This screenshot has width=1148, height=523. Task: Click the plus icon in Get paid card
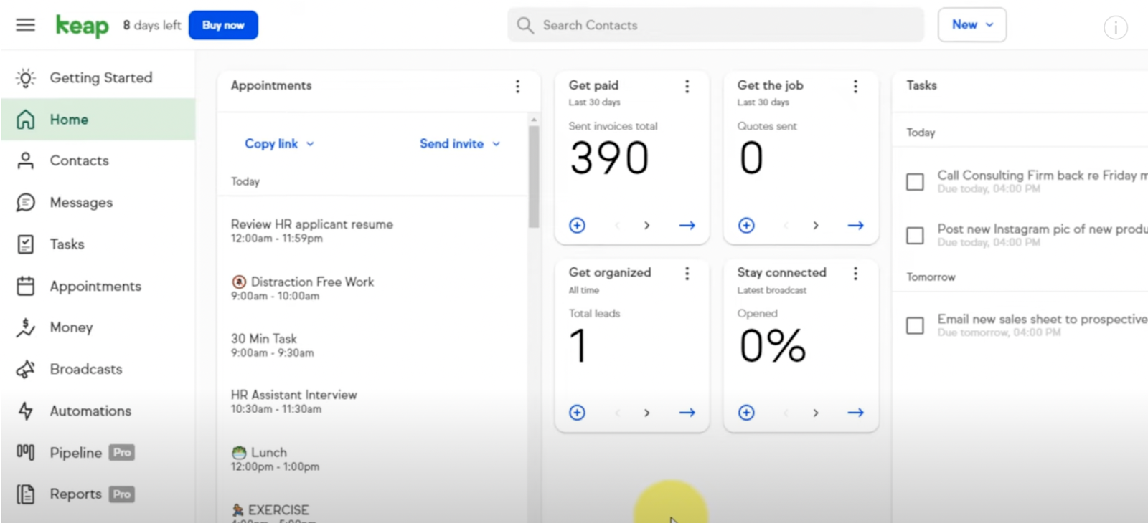(577, 226)
